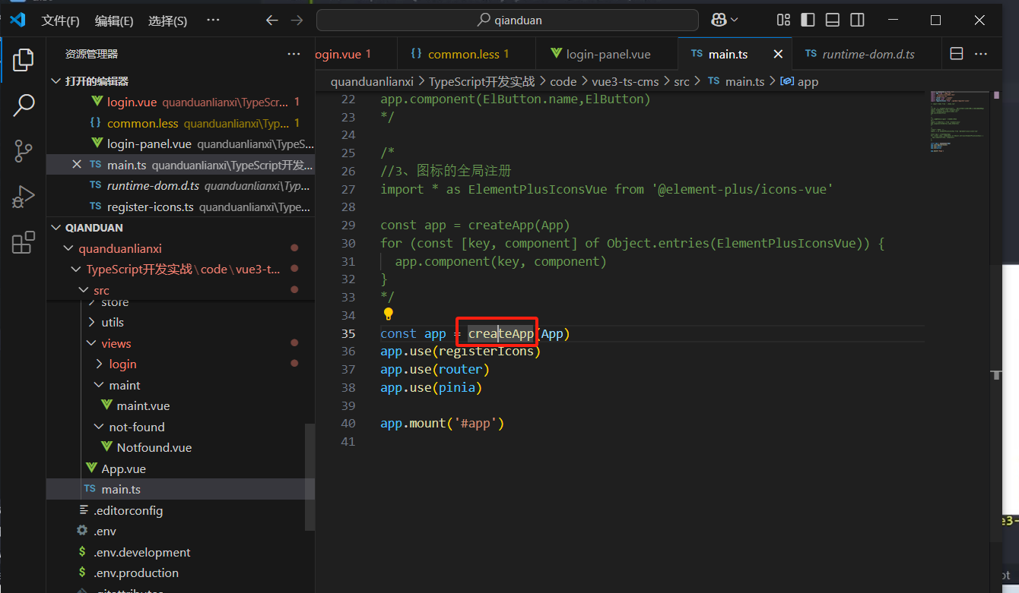Select common.less in open editors
1019x593 pixels.
[180, 123]
